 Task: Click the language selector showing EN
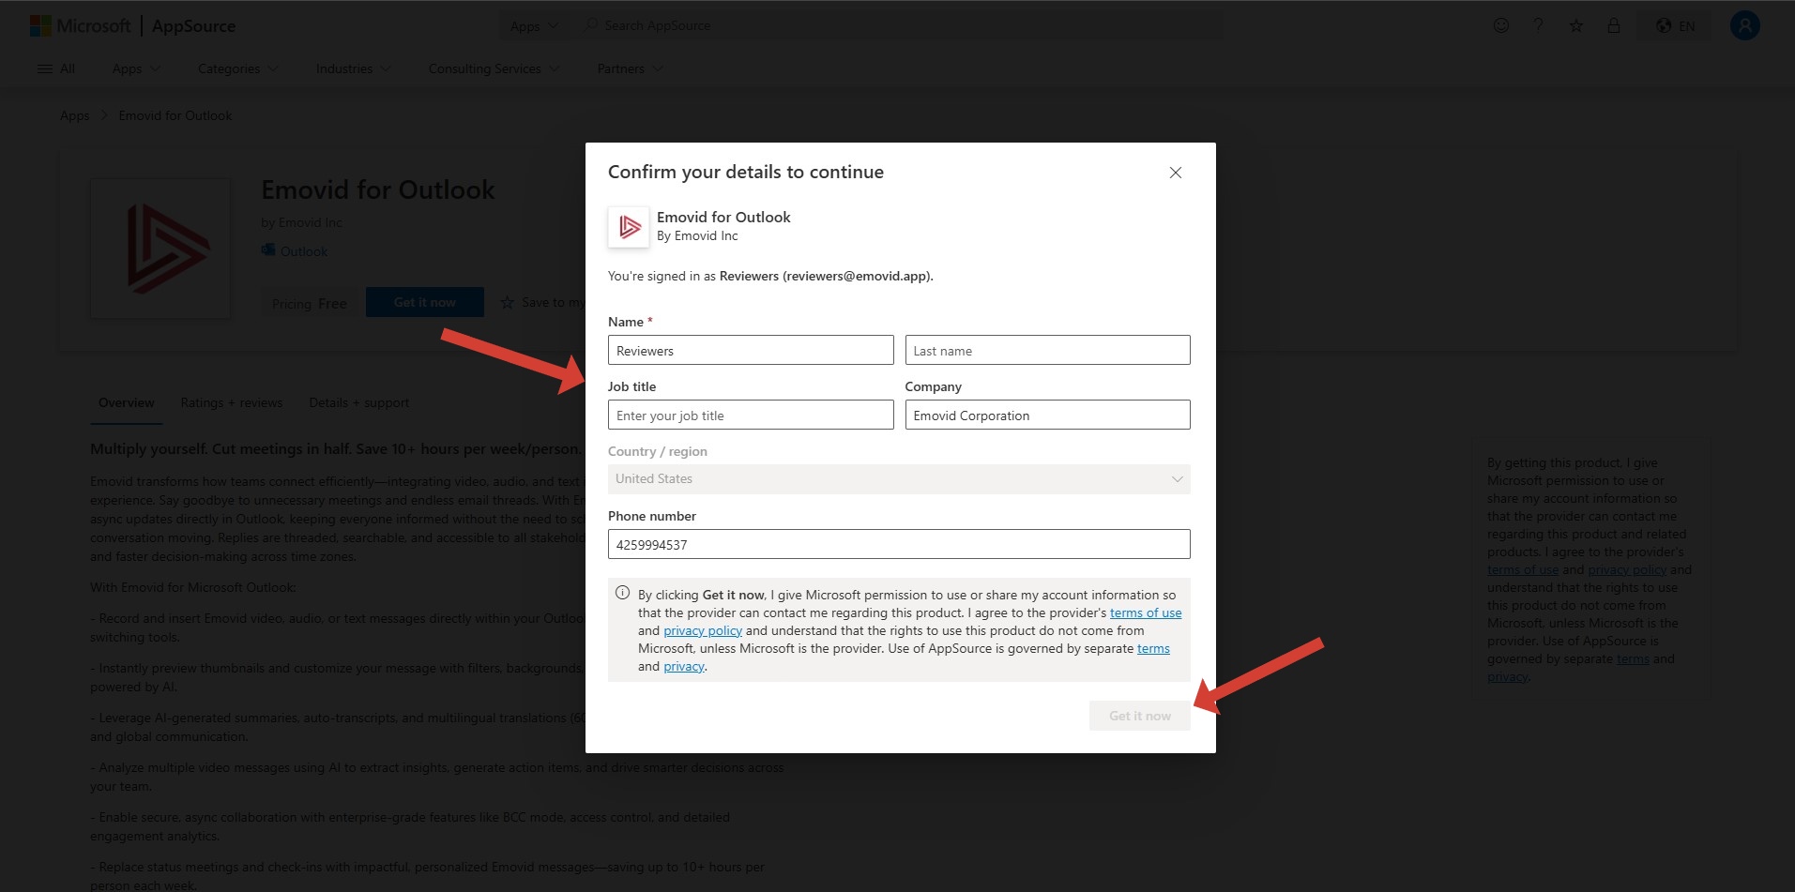[1674, 25]
